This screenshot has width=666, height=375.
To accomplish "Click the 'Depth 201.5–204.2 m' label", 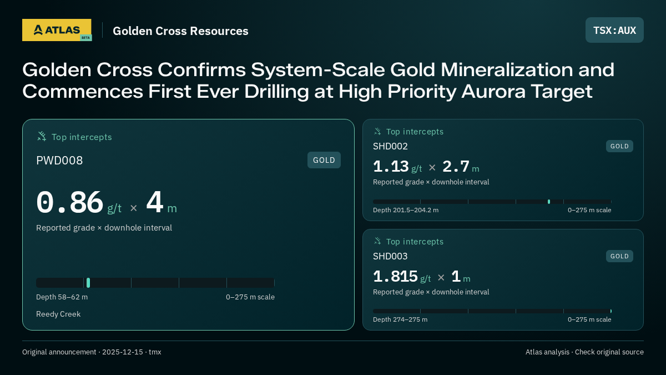I will tap(406, 210).
